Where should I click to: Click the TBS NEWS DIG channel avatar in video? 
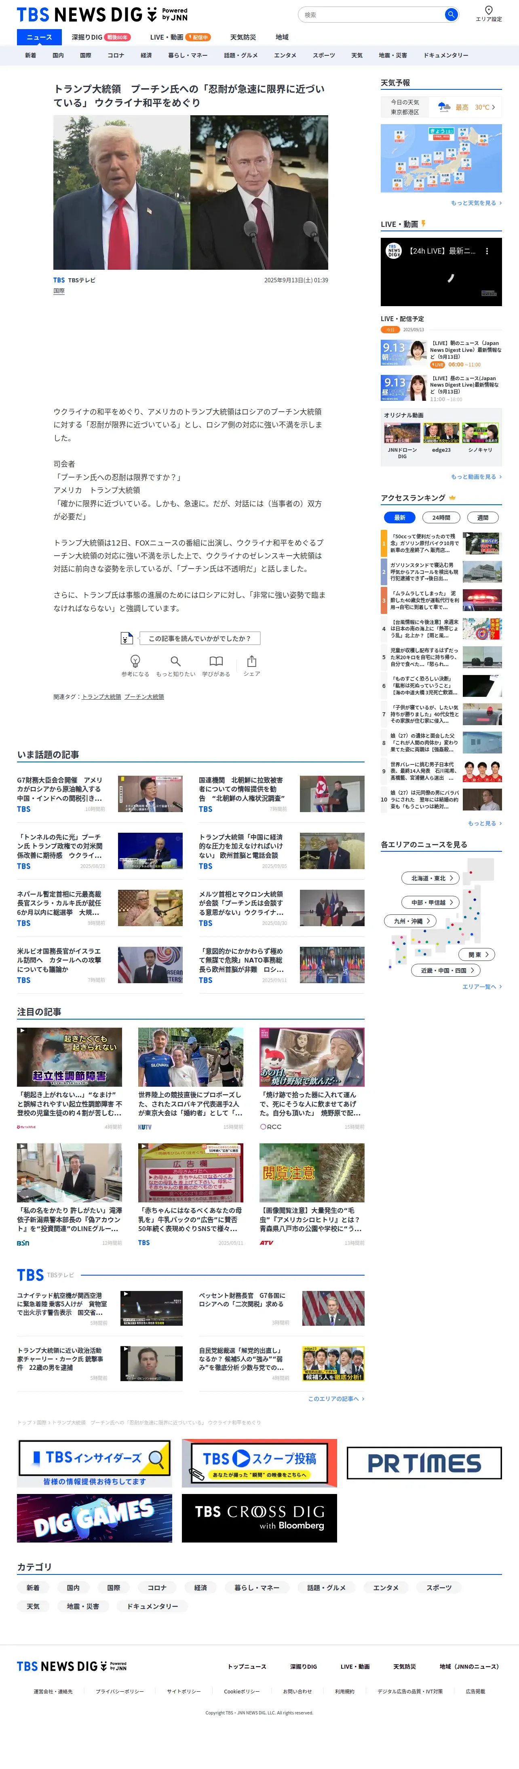click(x=393, y=251)
